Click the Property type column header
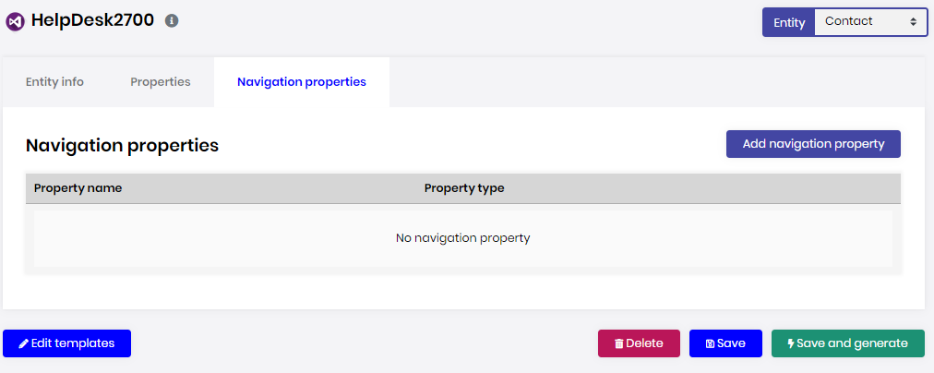The image size is (934, 373). click(x=464, y=188)
